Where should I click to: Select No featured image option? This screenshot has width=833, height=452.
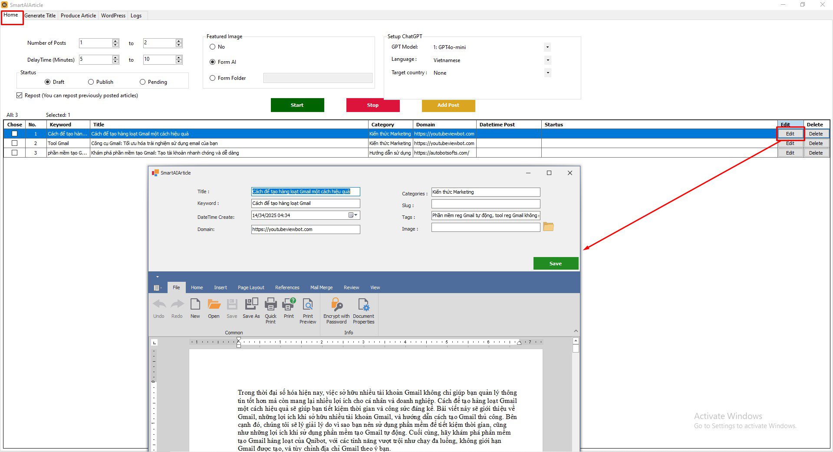coord(213,47)
